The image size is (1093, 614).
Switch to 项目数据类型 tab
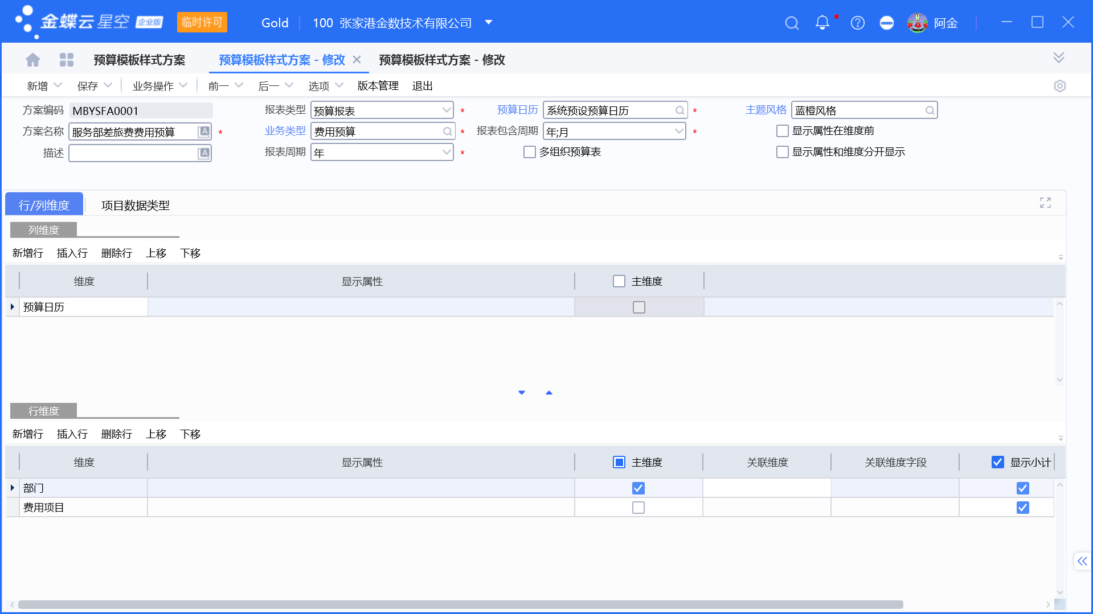pos(135,205)
